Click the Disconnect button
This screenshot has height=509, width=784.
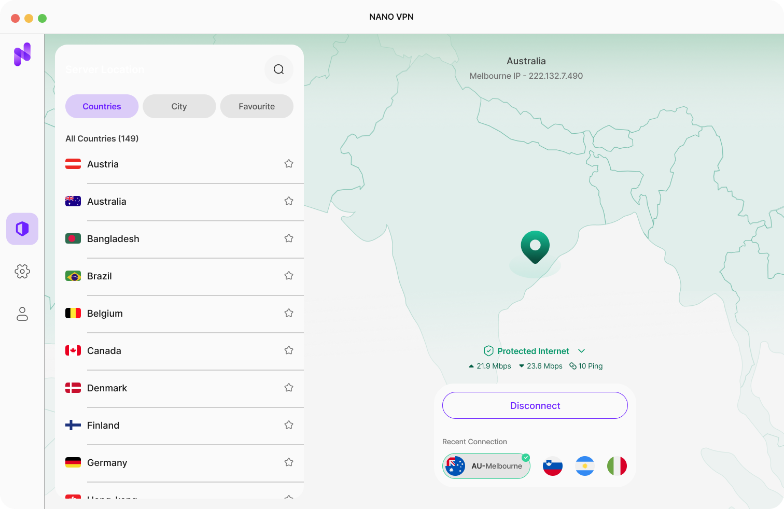(x=535, y=405)
